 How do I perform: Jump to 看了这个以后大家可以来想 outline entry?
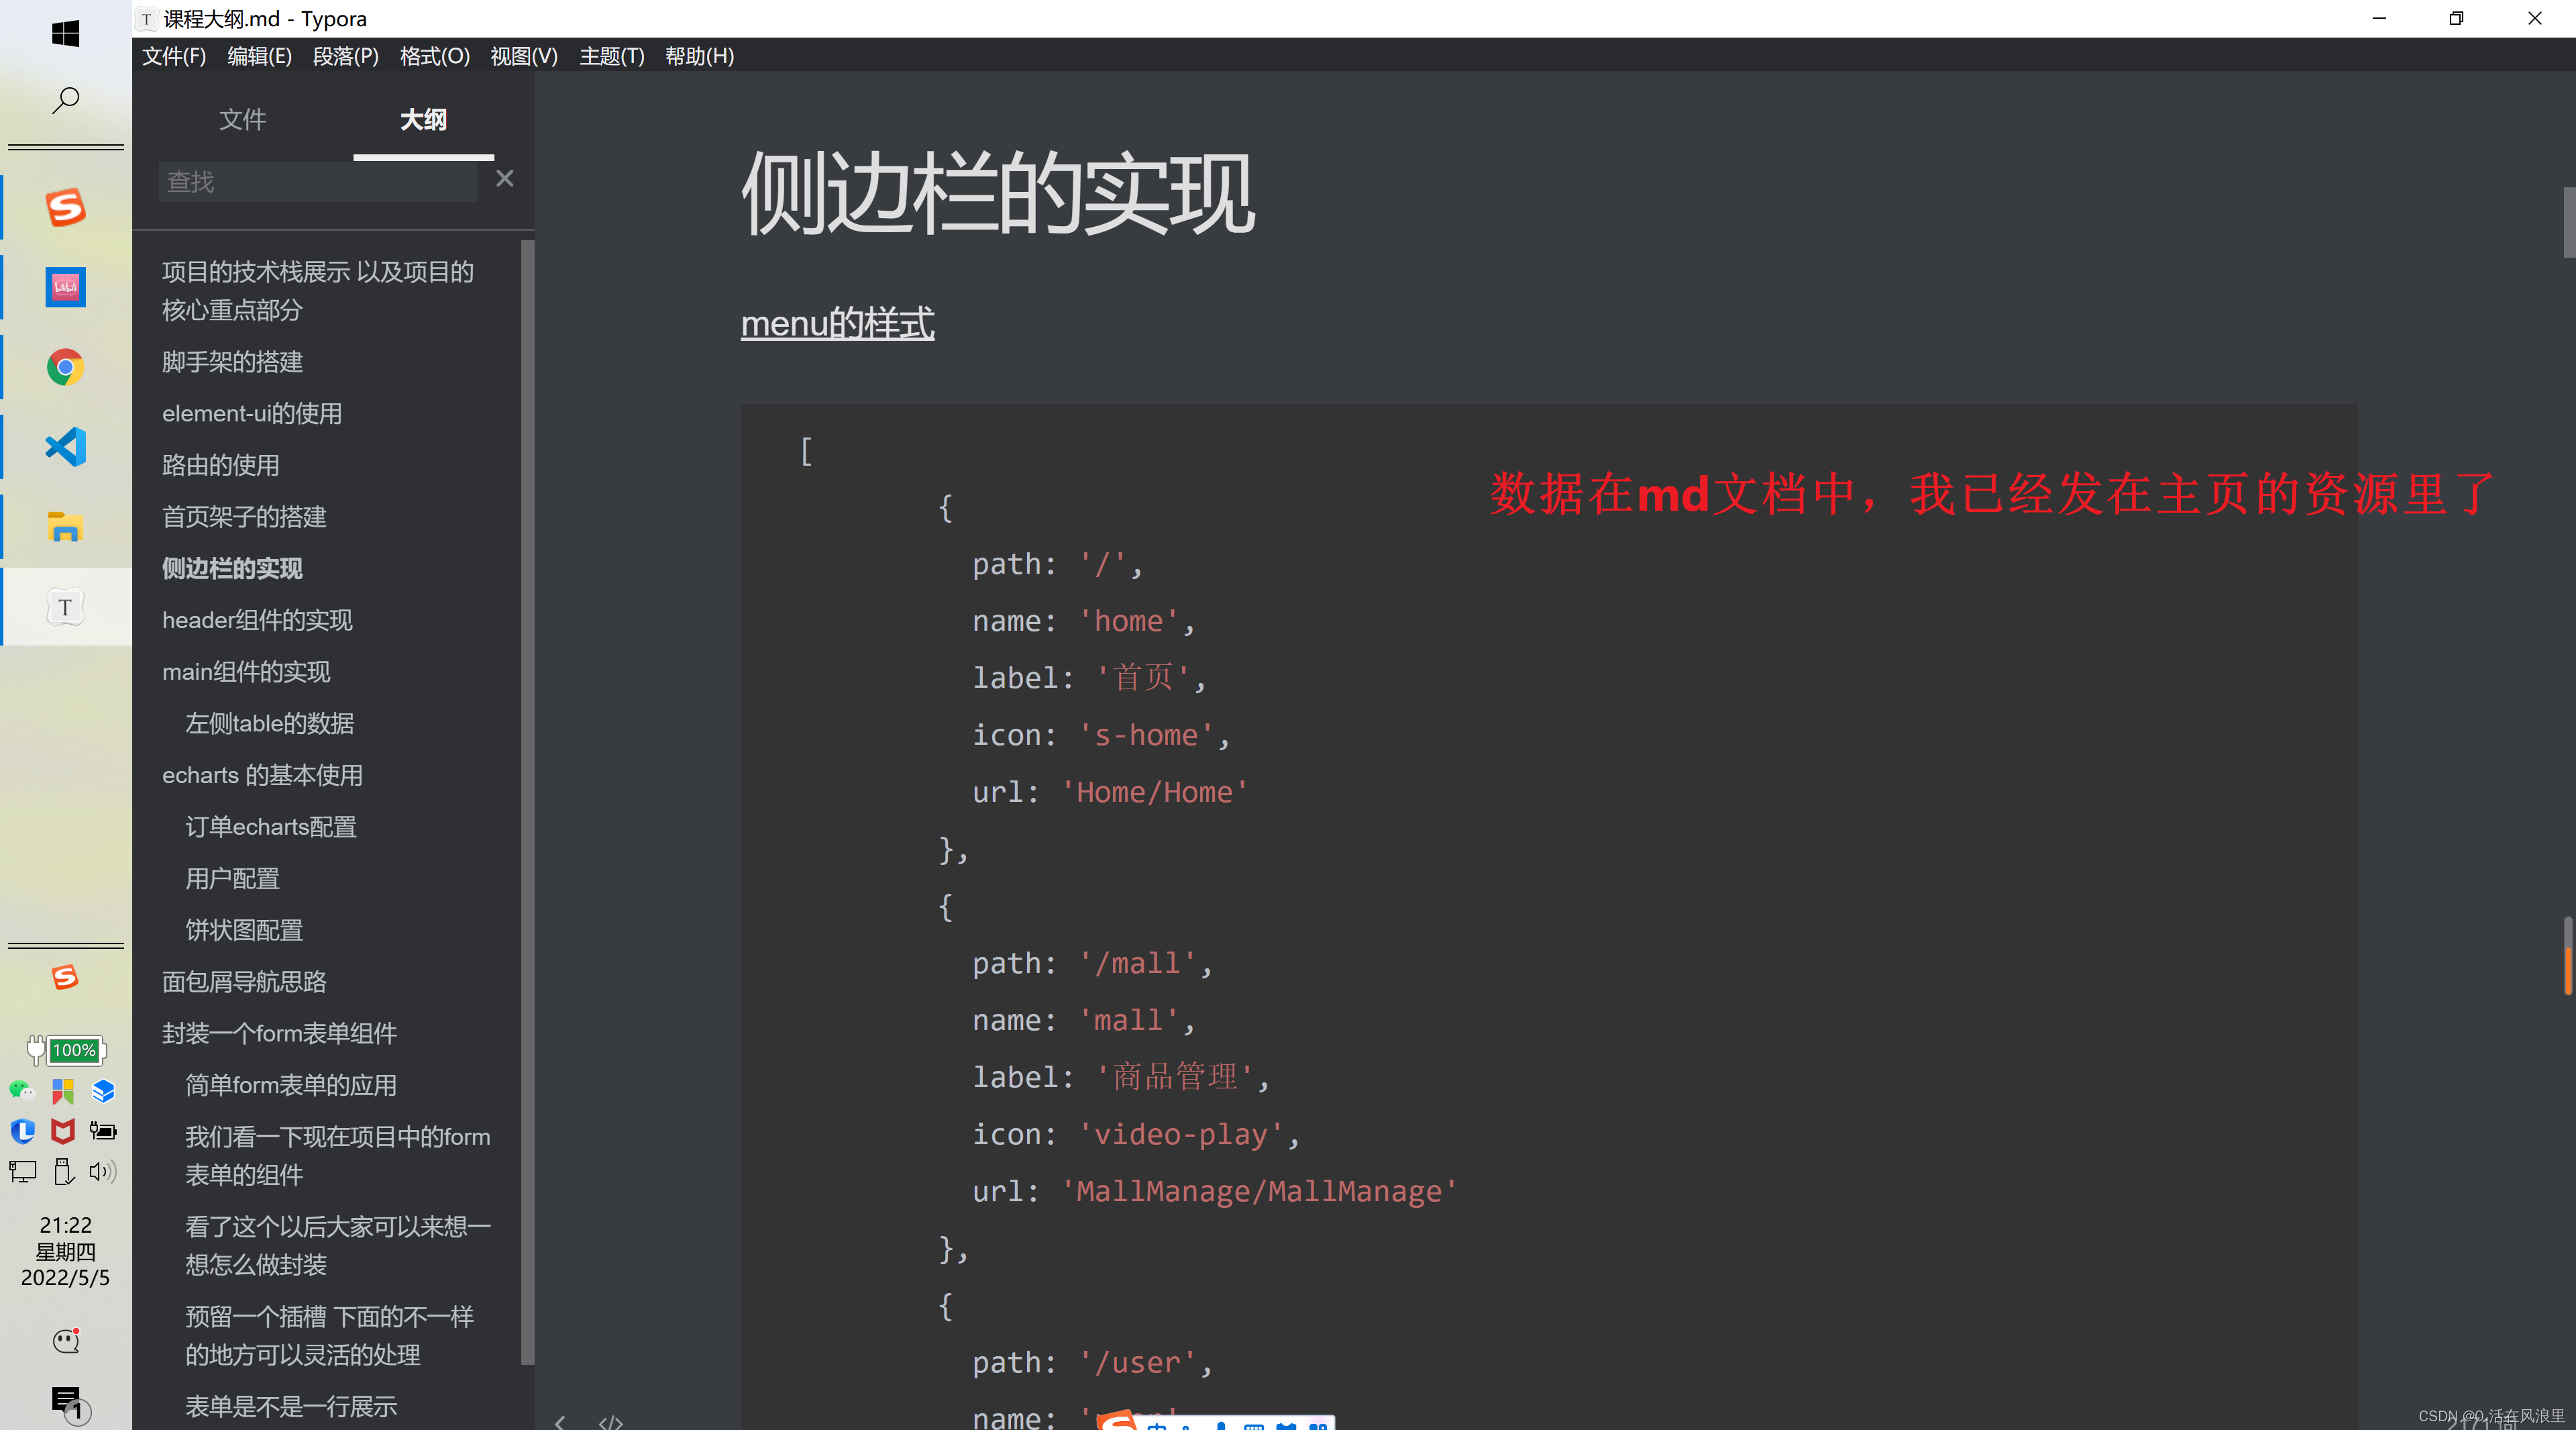[x=338, y=1245]
